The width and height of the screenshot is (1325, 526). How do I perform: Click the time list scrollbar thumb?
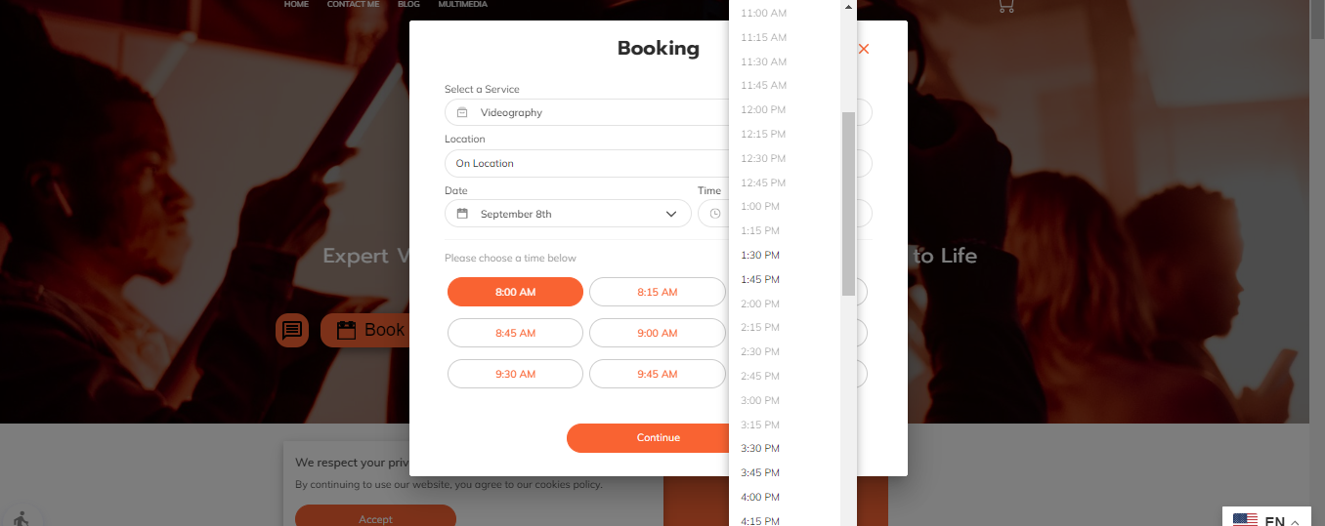click(x=848, y=203)
